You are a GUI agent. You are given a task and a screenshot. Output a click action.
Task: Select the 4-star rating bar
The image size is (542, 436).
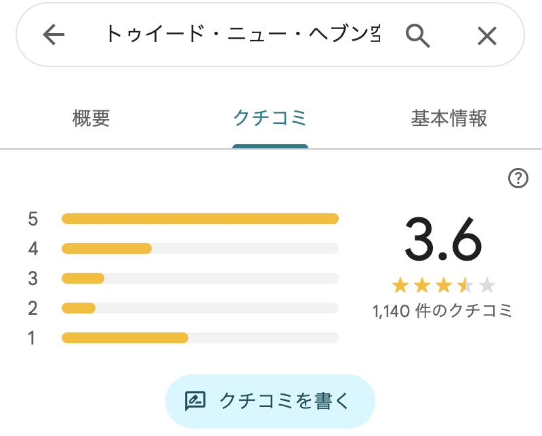tap(200, 248)
